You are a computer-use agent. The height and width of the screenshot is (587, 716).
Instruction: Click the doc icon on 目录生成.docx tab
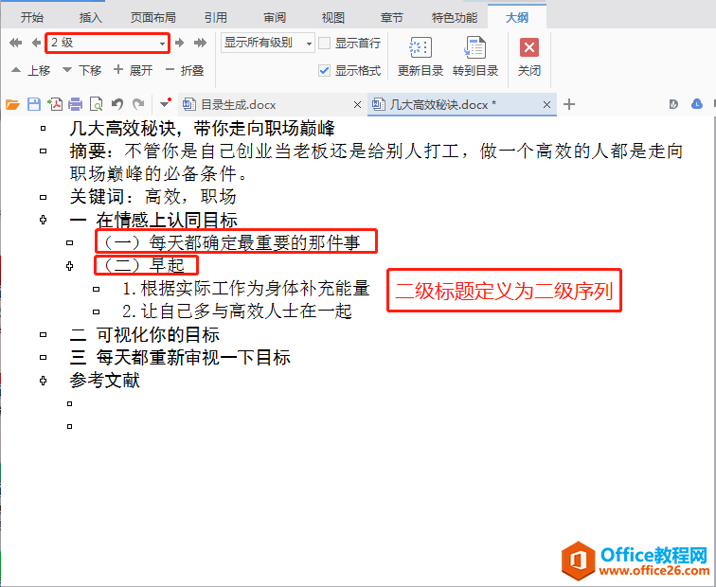click(189, 104)
